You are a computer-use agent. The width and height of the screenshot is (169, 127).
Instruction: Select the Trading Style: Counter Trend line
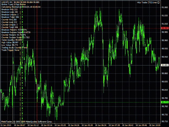point(14,48)
